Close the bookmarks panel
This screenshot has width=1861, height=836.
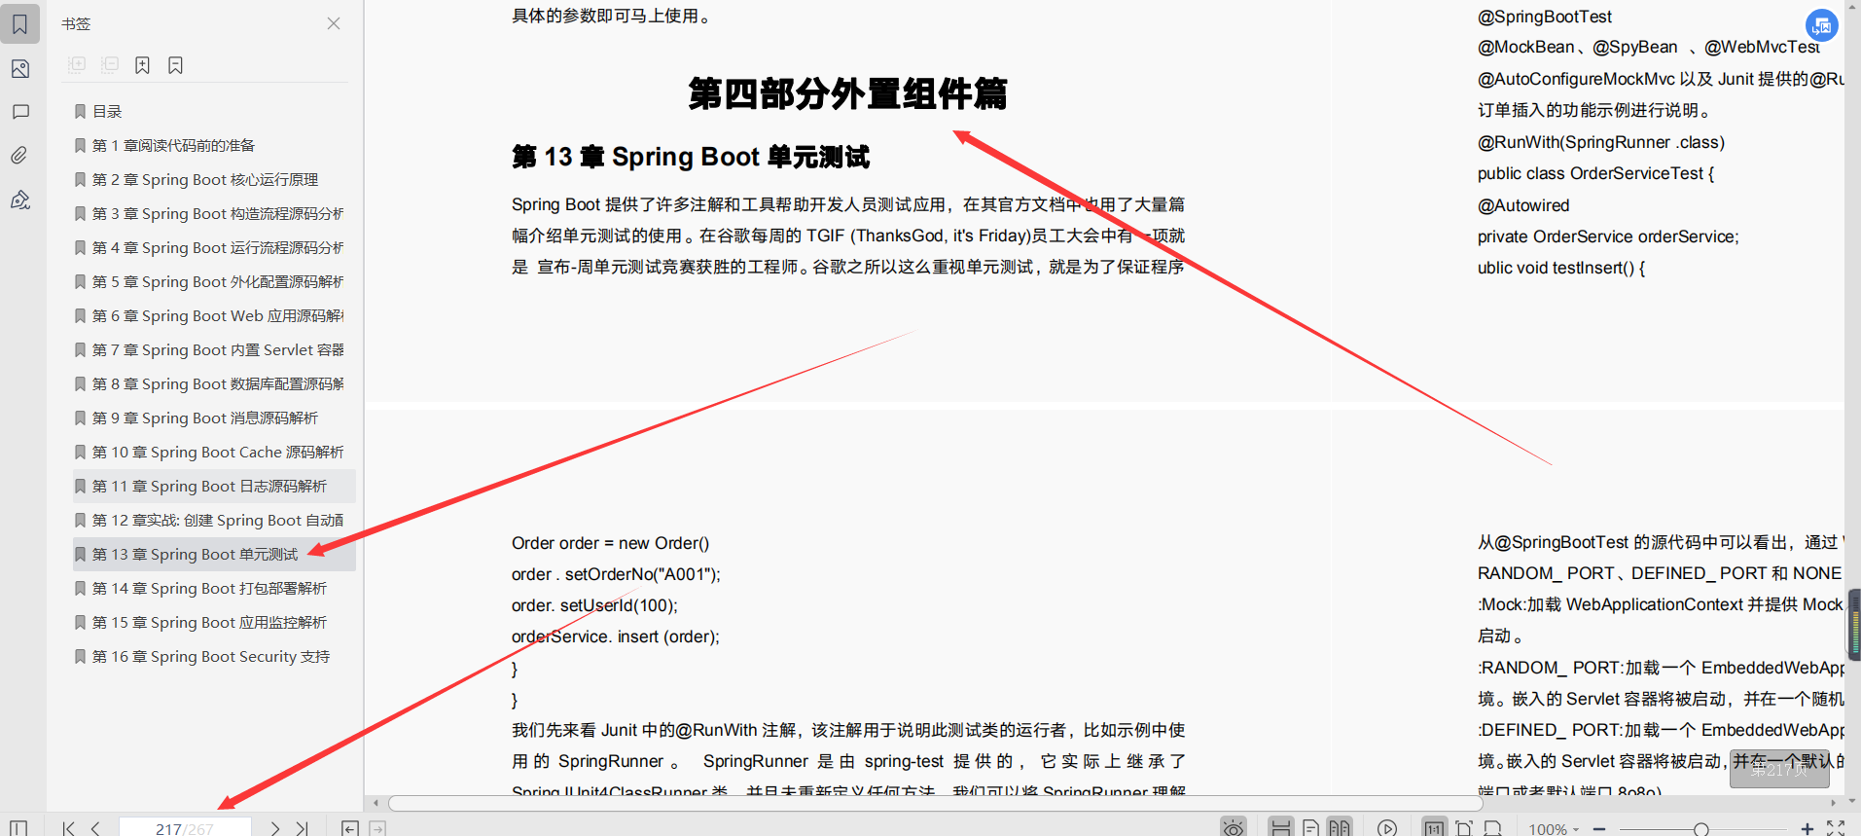(334, 23)
